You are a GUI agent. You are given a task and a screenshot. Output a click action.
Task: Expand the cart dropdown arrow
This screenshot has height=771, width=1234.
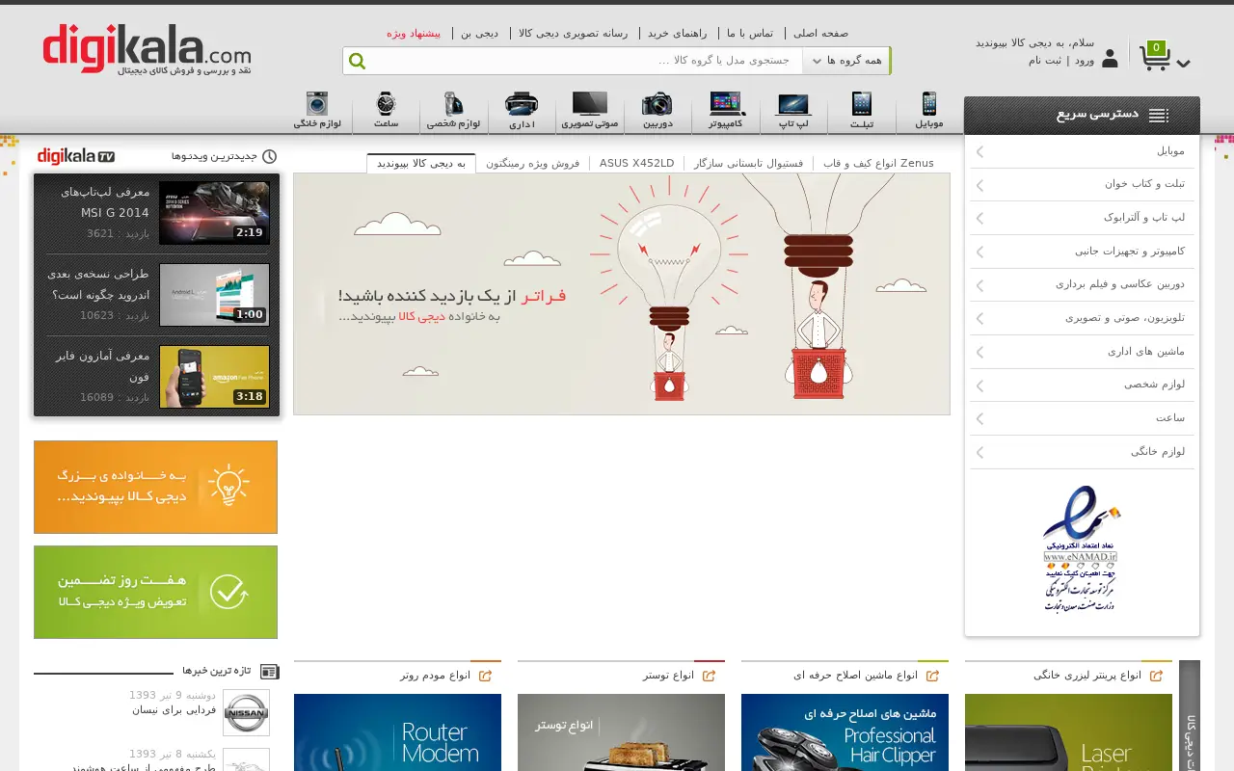pyautogui.click(x=1183, y=64)
